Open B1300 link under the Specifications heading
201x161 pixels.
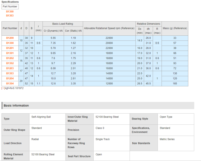[x=10, y=11]
